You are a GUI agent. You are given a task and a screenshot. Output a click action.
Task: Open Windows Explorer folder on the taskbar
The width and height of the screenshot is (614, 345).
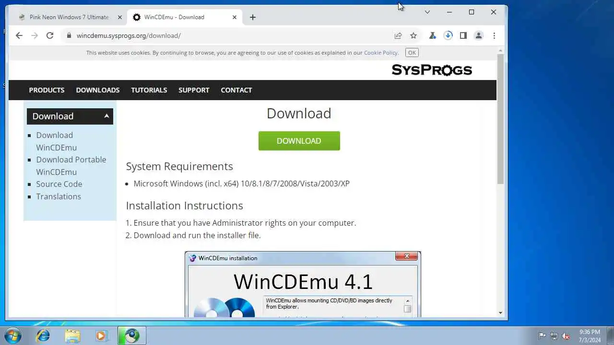[72, 335]
